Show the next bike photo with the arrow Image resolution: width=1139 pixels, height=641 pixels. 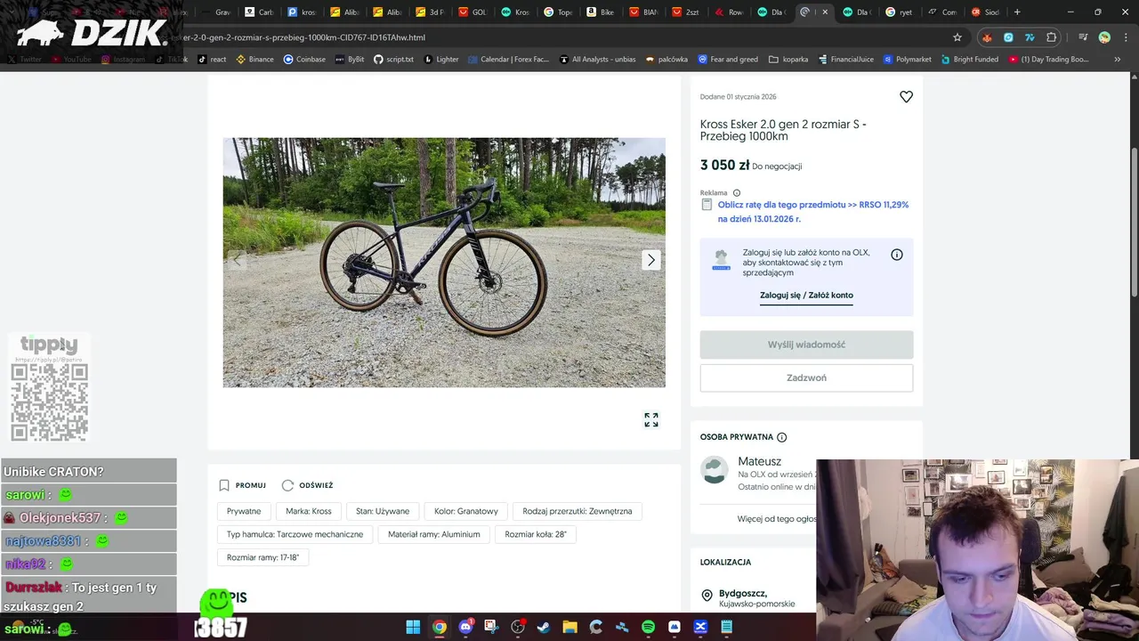(651, 260)
